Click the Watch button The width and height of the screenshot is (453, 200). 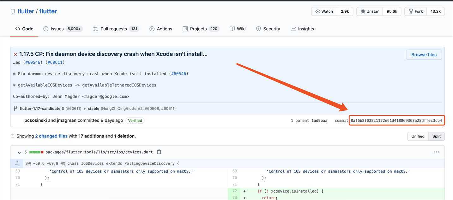324,11
